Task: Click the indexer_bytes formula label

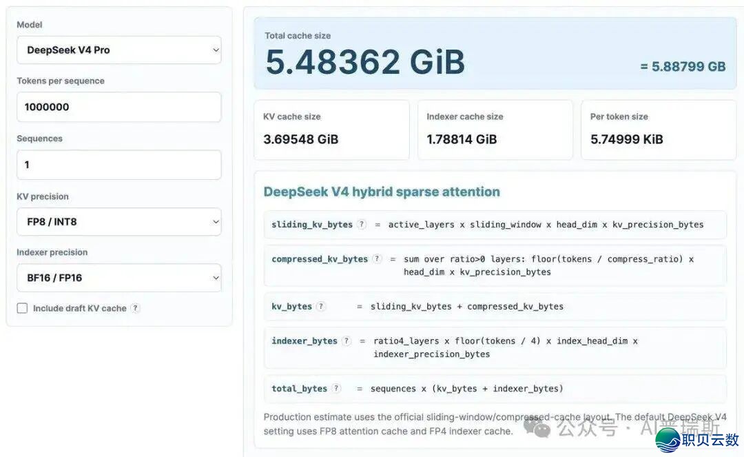Action: (x=304, y=341)
